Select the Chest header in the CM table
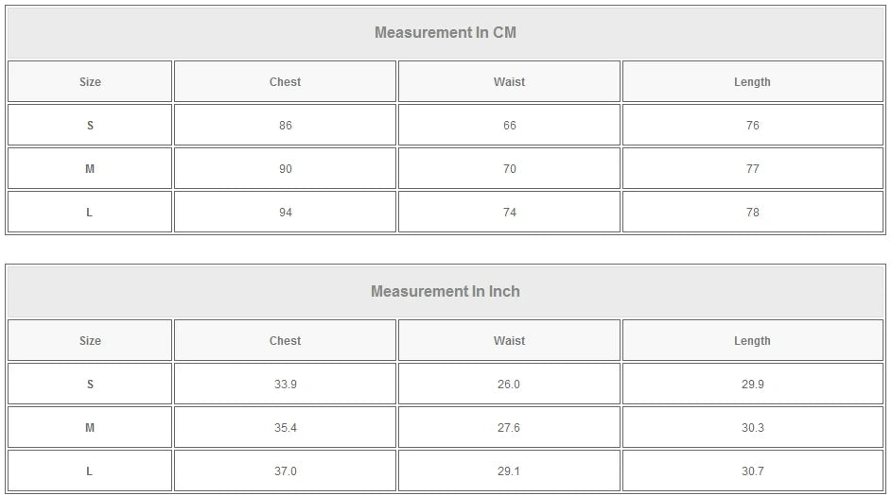This screenshot has height=496, width=892. 285,82
